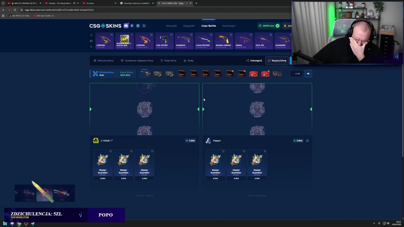The width and height of the screenshot is (404, 227).
Task: Open the ACID ETCHED drop card
Action: pyautogui.click(x=164, y=41)
